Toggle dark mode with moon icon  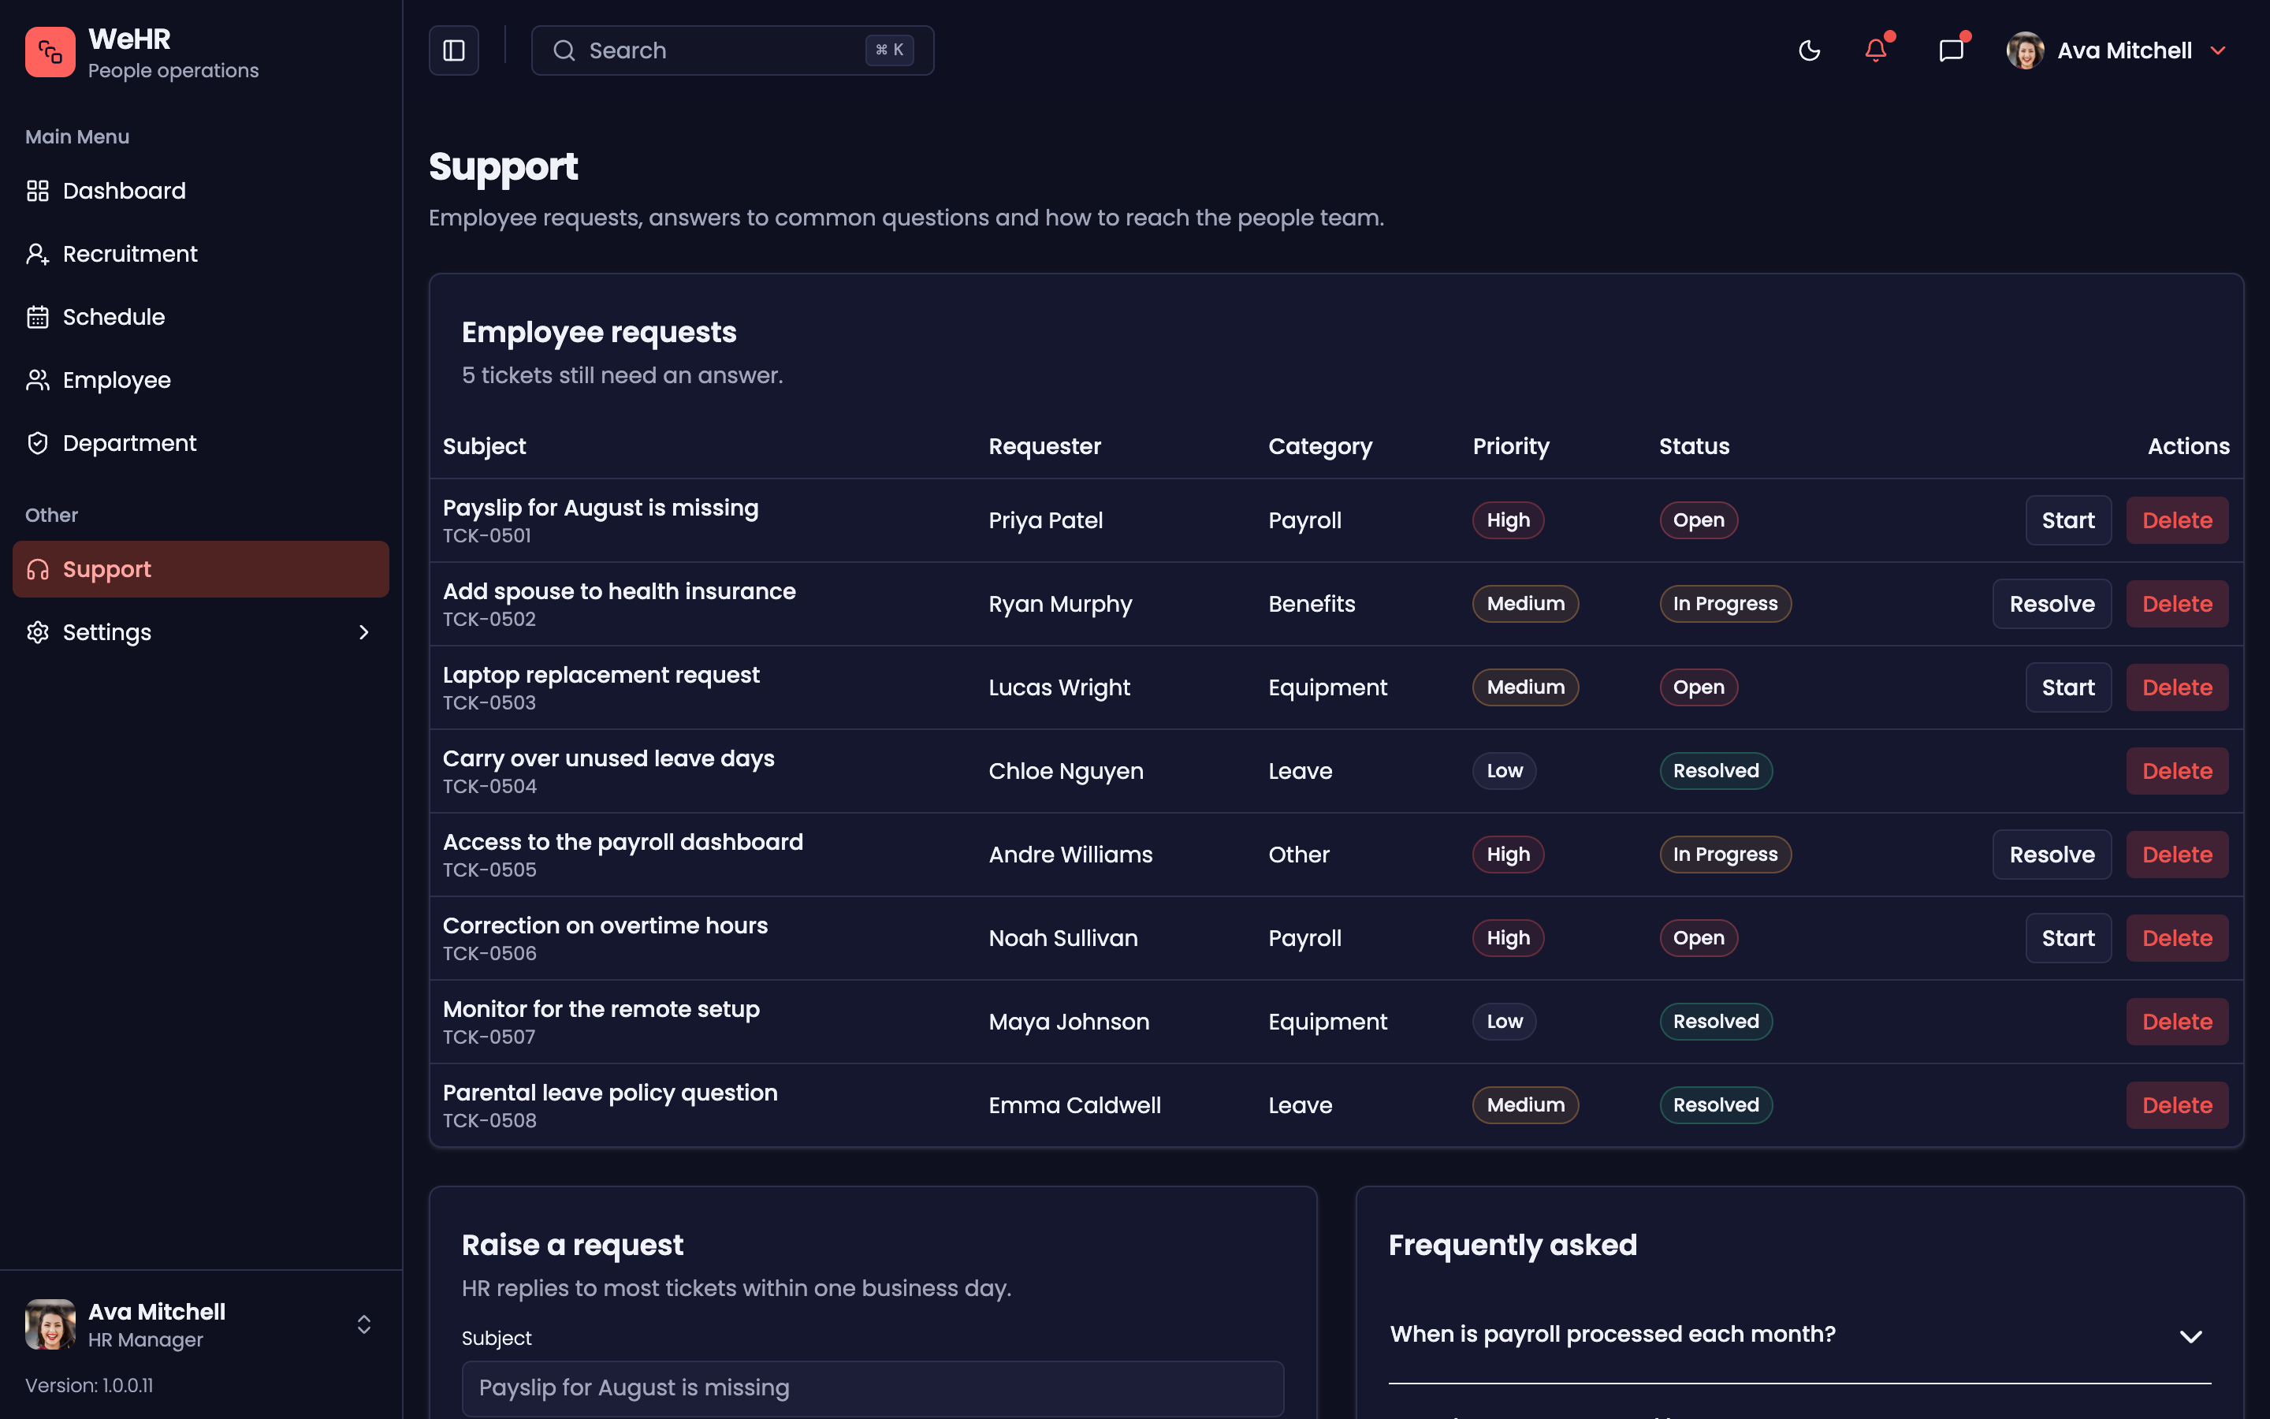(1808, 50)
